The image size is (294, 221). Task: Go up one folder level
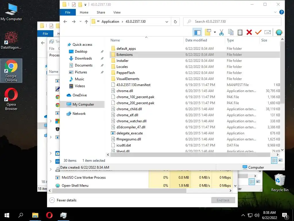click(x=86, y=22)
